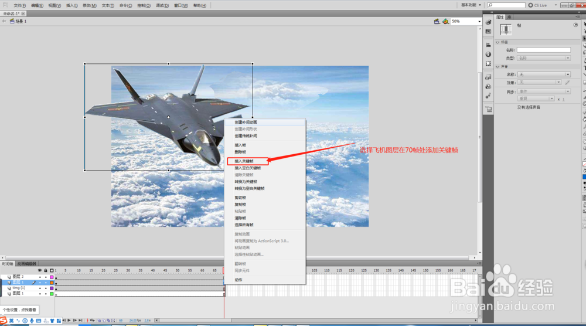Click the lock-all-layers icon in timeline header
The width and height of the screenshot is (586, 326).
(x=46, y=270)
